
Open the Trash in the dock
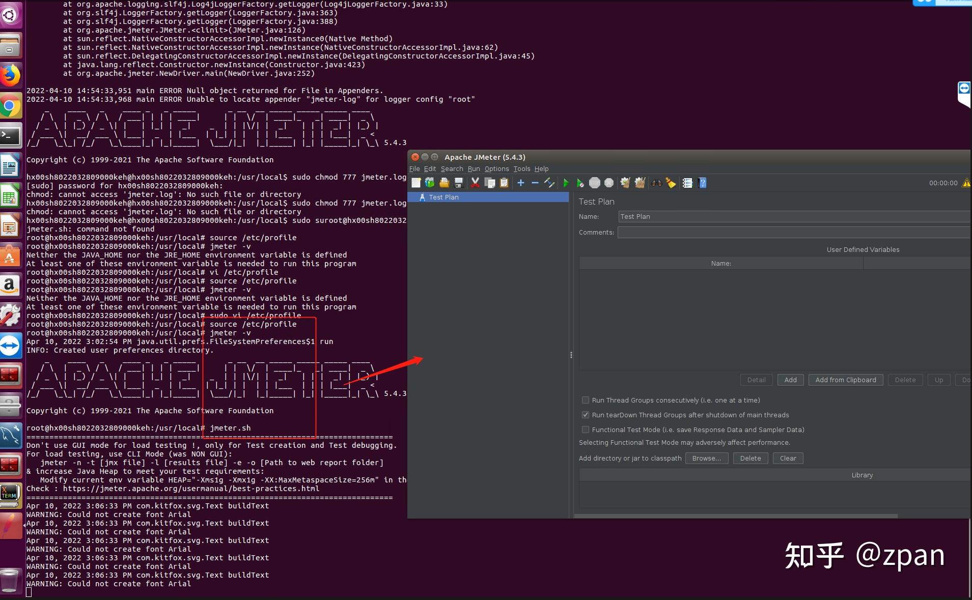click(x=10, y=581)
